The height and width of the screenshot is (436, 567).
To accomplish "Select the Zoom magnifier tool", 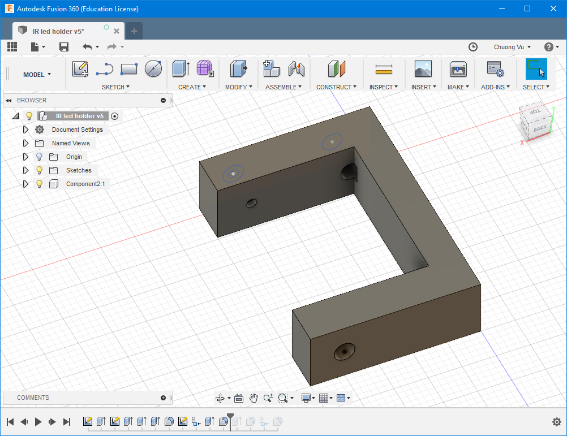I will coord(268,398).
